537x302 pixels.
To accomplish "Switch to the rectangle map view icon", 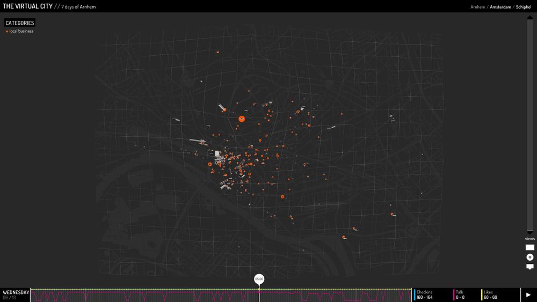I will (x=530, y=247).
